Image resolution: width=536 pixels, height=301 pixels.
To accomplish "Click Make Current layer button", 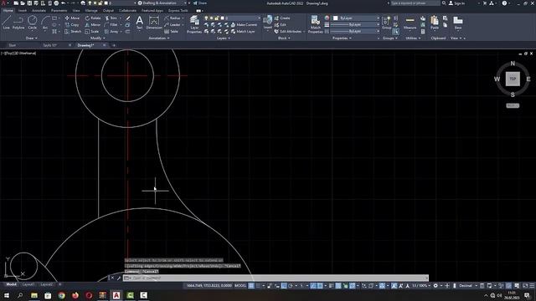I will [x=244, y=24].
